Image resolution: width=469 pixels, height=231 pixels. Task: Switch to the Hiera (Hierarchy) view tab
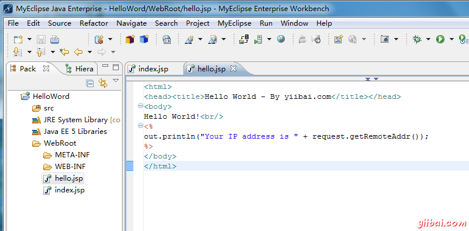click(80, 69)
